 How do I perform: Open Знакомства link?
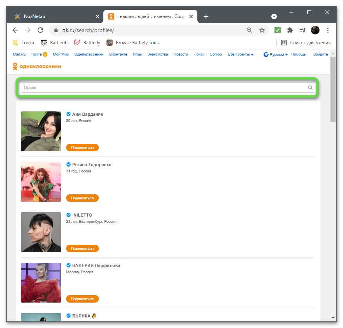point(157,54)
